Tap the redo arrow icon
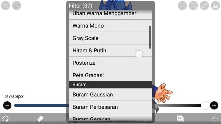 (17, 6)
